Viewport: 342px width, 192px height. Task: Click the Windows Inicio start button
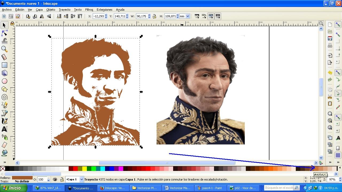(13, 188)
